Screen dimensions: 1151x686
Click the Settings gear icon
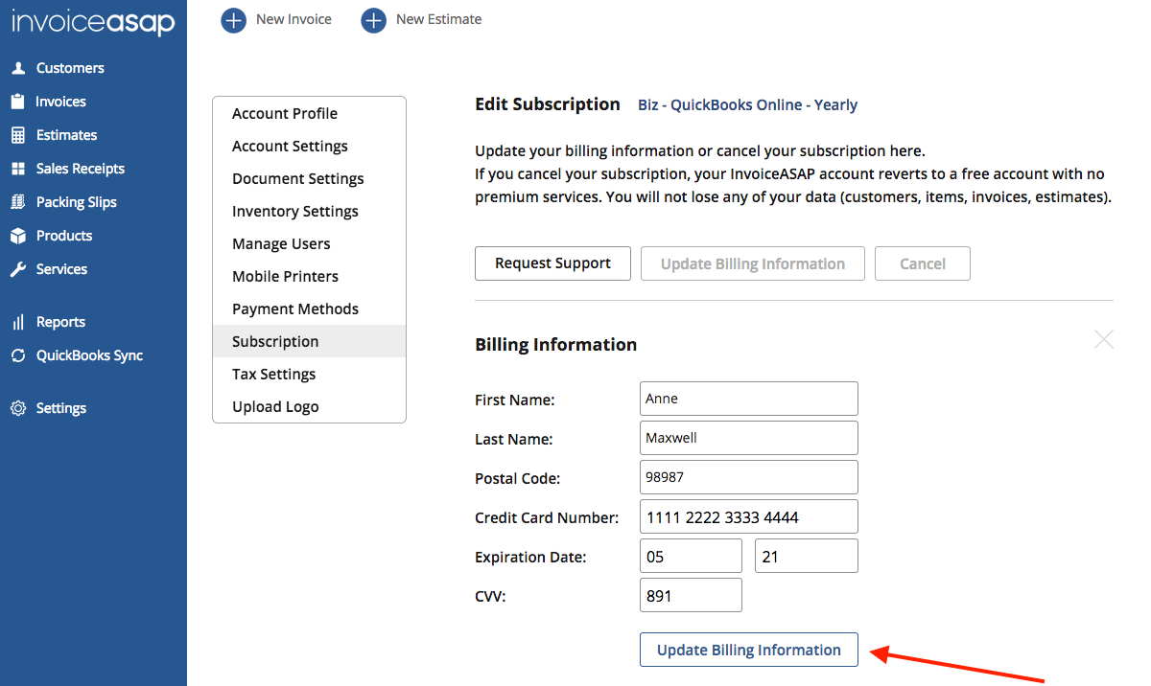click(x=18, y=408)
